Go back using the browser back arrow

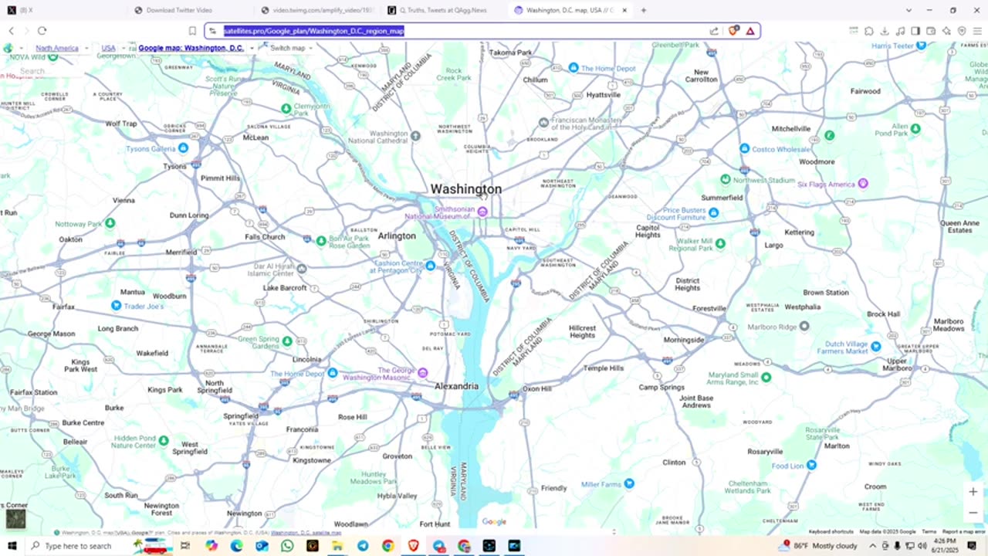pos(11,31)
